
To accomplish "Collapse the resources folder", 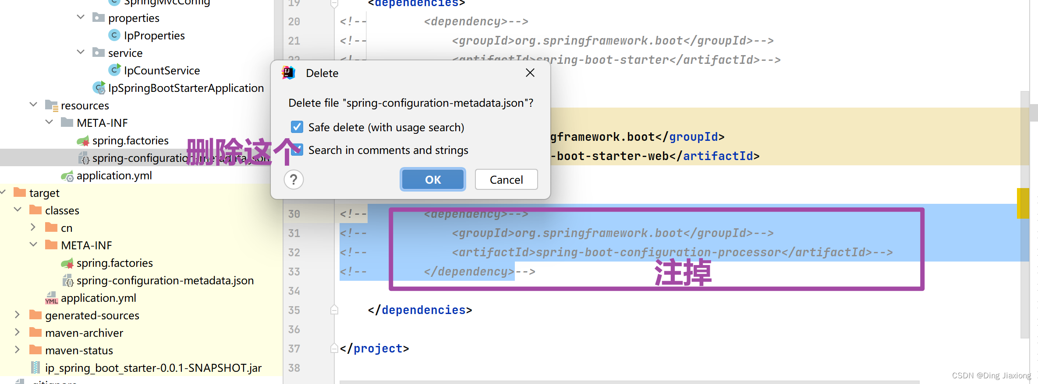I will tap(33, 105).
